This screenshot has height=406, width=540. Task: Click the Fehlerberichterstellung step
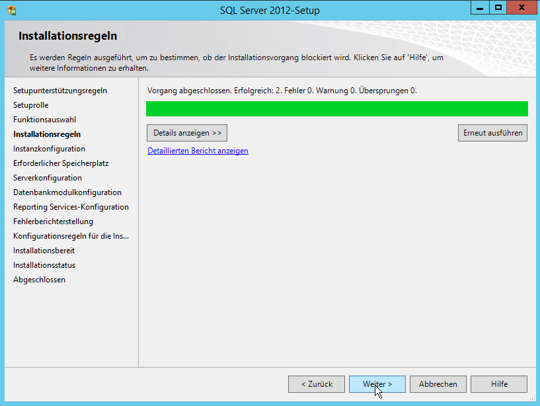(x=53, y=222)
